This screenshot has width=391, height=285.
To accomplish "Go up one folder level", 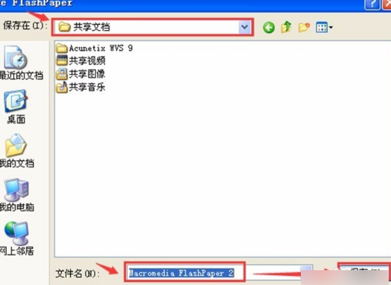I will [287, 27].
